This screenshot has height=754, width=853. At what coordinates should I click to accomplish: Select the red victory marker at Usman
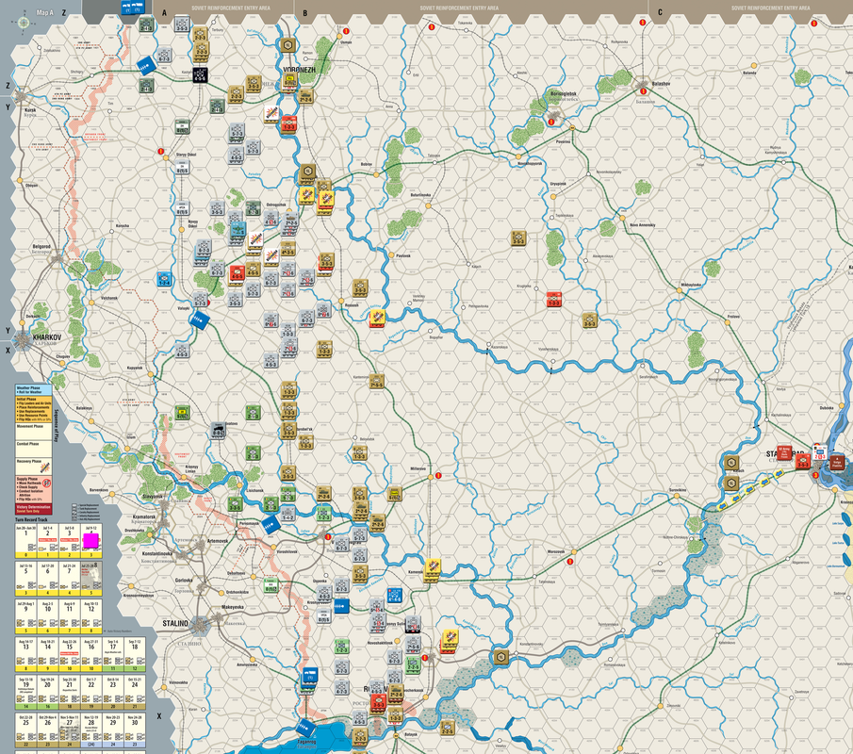click(x=346, y=31)
